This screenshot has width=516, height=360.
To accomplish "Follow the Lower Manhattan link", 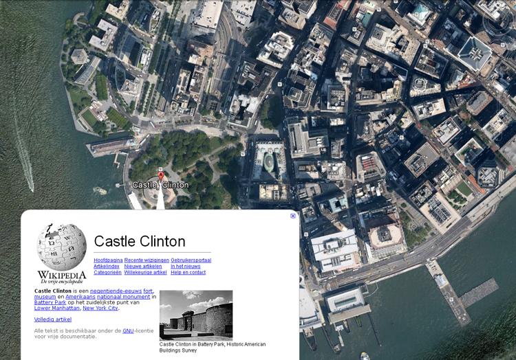I will pyautogui.click(x=56, y=308).
